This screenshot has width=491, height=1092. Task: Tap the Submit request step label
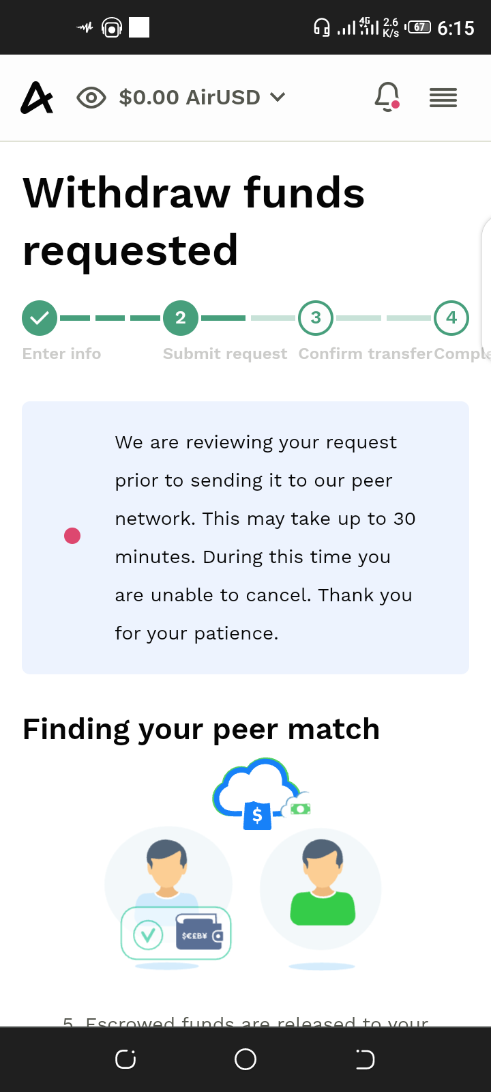click(225, 354)
